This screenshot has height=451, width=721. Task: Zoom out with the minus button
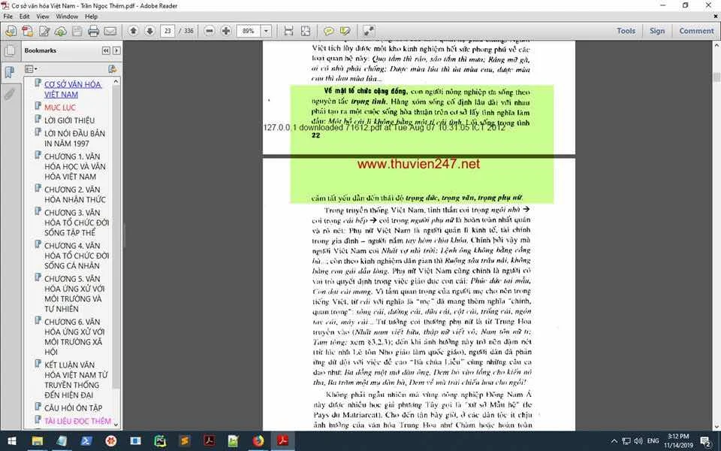click(x=210, y=31)
